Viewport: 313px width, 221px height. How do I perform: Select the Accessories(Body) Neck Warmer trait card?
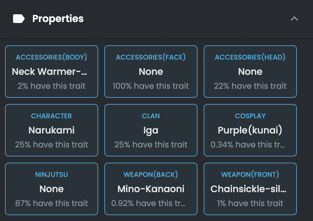pyautogui.click(x=51, y=72)
